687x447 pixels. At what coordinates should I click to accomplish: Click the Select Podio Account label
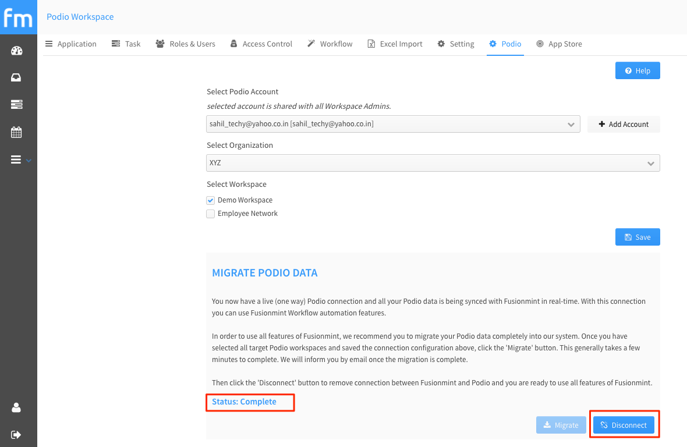click(242, 91)
